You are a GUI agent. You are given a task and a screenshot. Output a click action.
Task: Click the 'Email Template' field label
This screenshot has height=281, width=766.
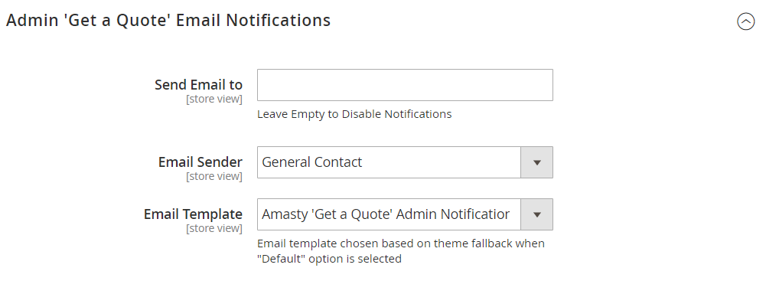pos(193,214)
